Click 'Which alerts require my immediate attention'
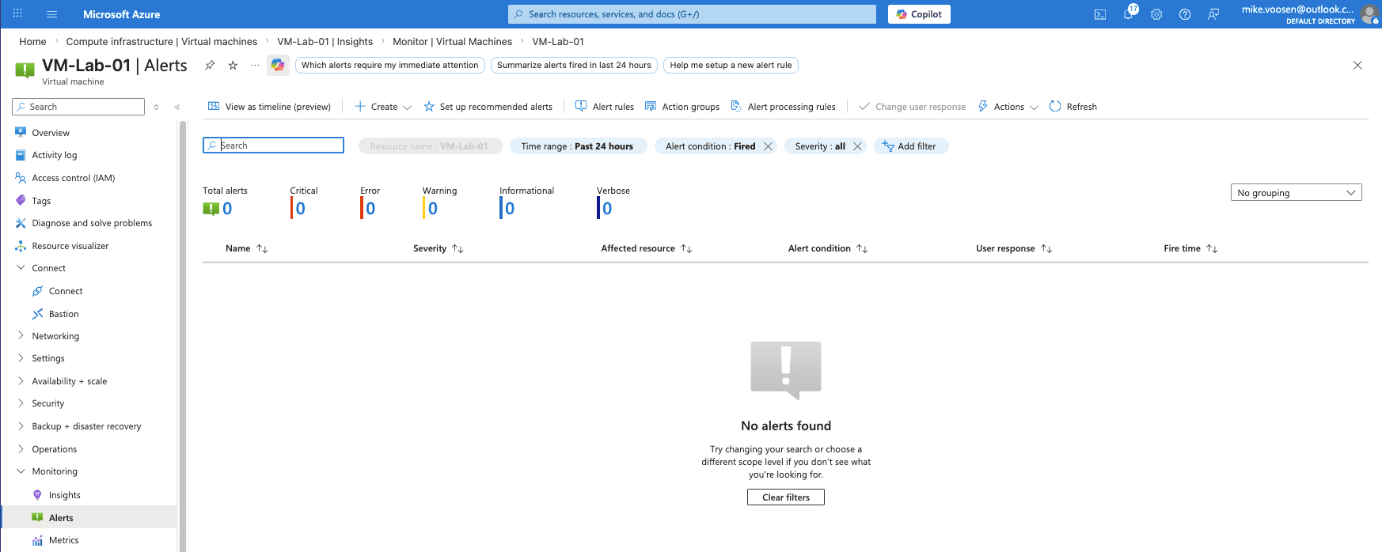The height and width of the screenshot is (552, 1382). click(x=390, y=66)
